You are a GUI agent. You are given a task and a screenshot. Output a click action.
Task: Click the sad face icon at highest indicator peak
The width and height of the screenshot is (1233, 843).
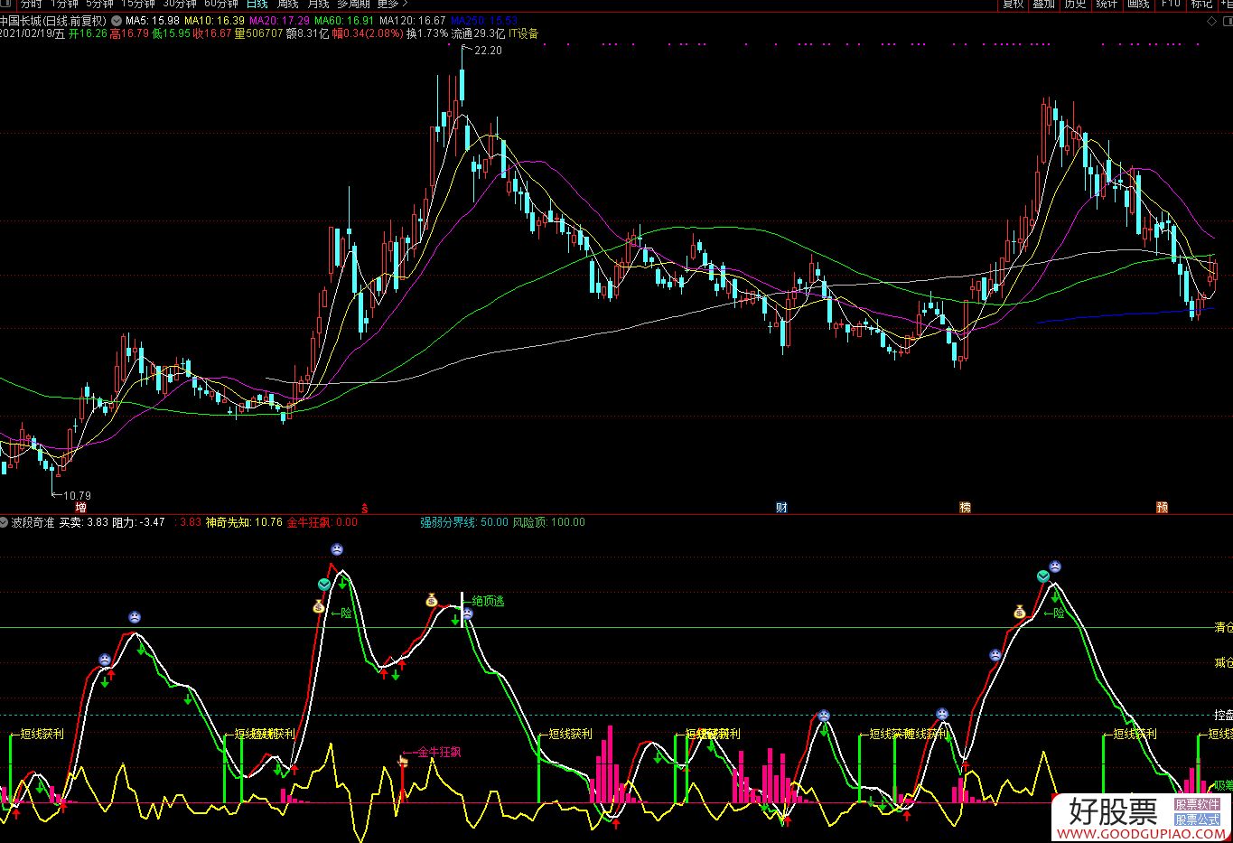336,548
